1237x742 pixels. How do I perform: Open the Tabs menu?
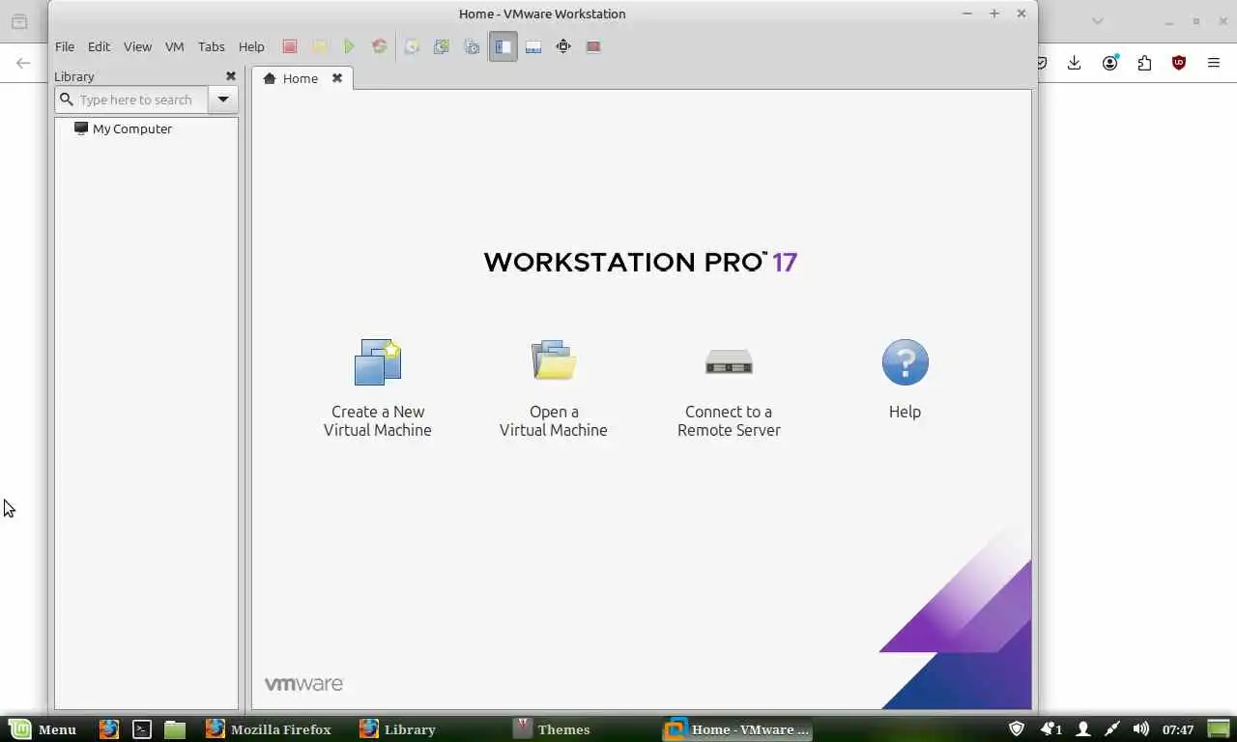(x=211, y=46)
